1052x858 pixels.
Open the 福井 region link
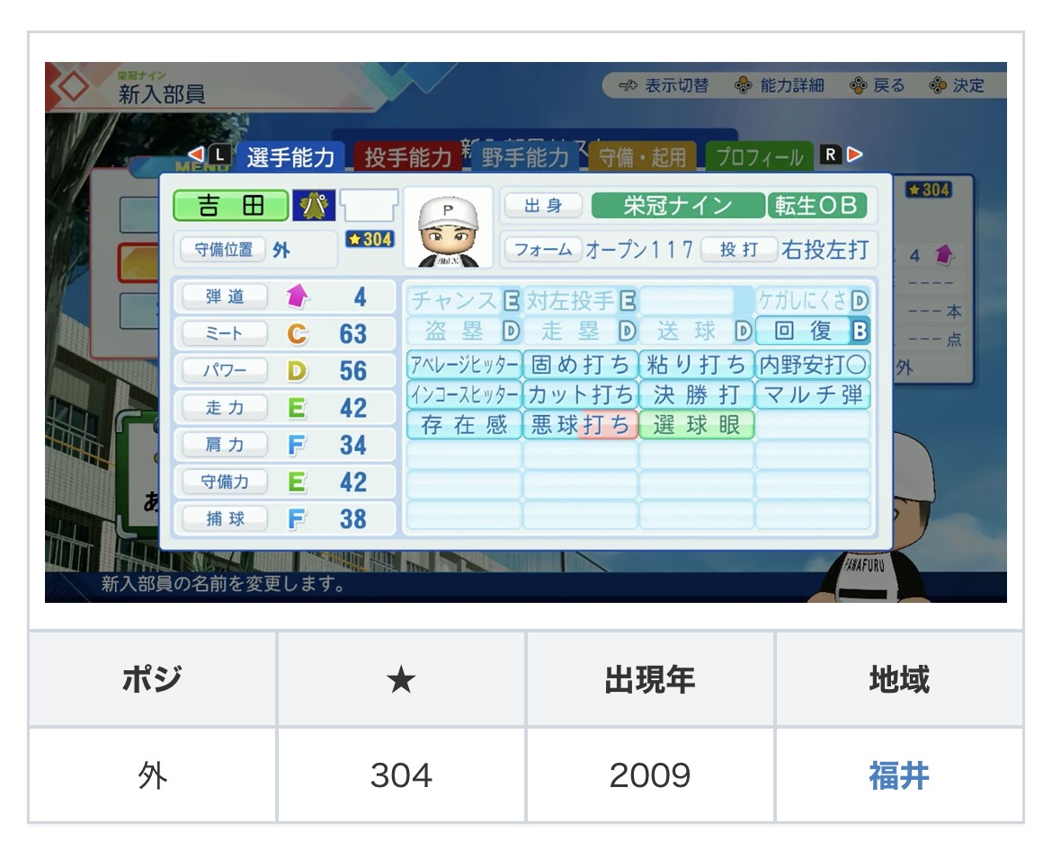(899, 775)
